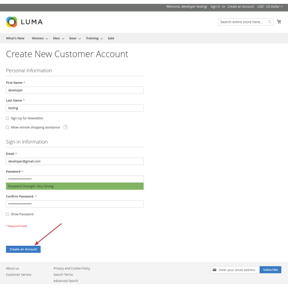
Task: Focus the First Name field
Action: (x=74, y=90)
